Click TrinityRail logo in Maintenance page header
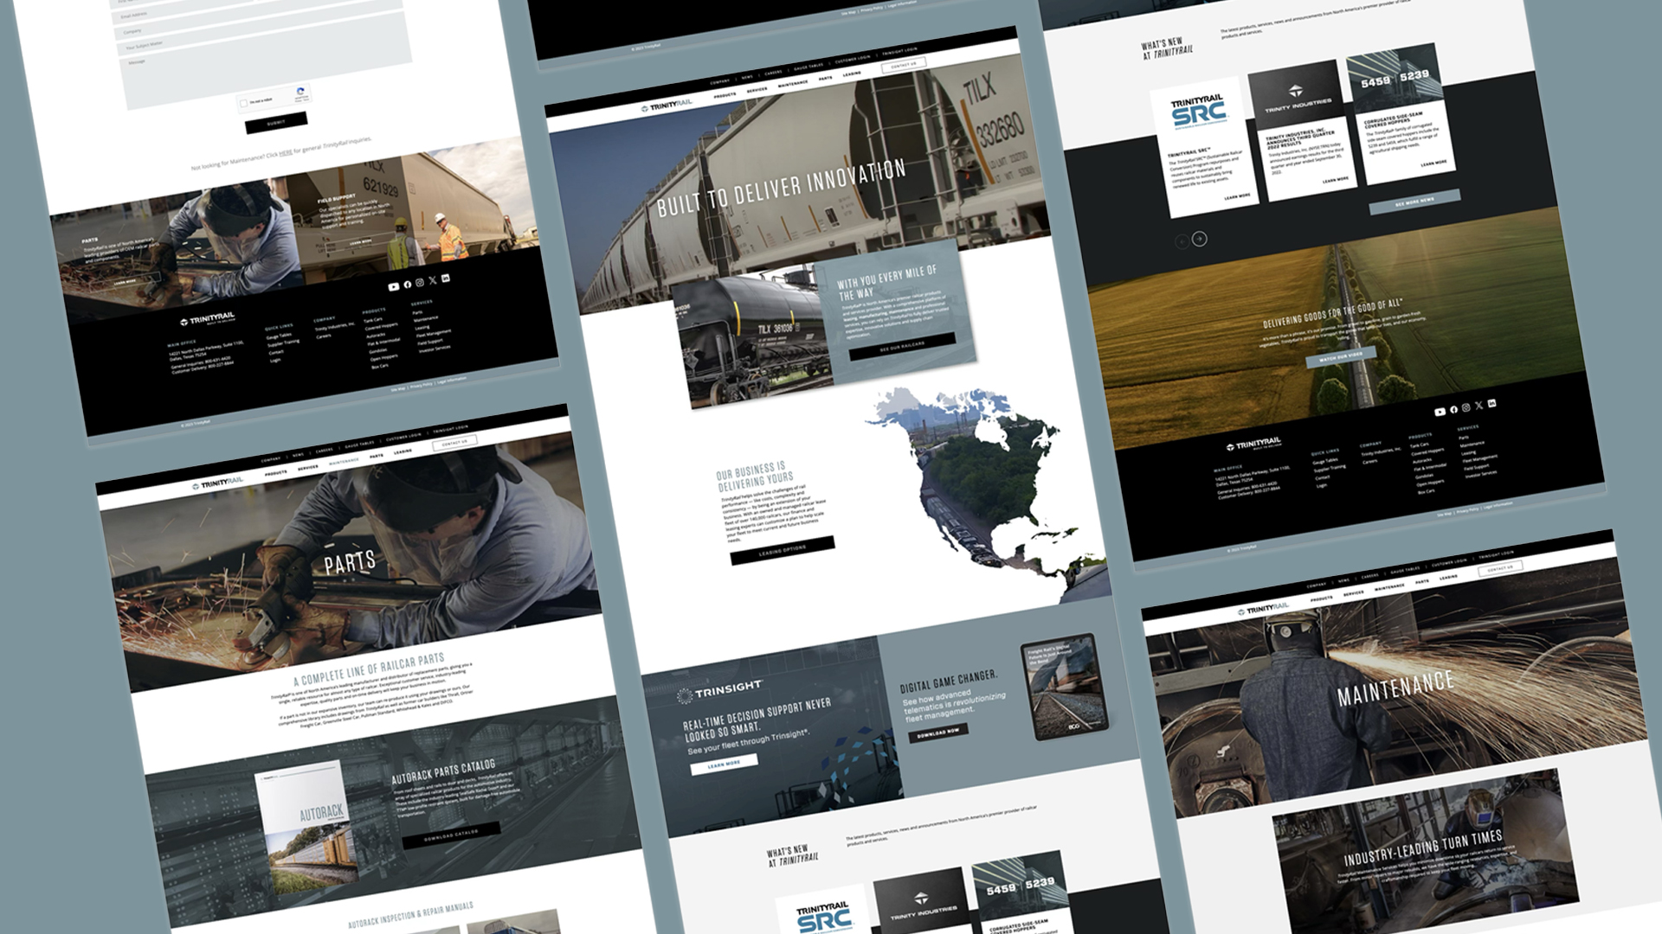 [1263, 610]
